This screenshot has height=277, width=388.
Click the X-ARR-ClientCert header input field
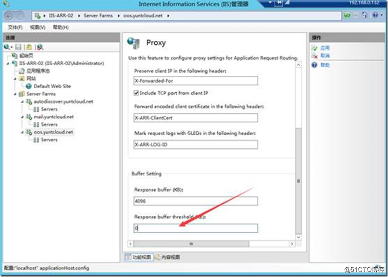tap(196, 118)
